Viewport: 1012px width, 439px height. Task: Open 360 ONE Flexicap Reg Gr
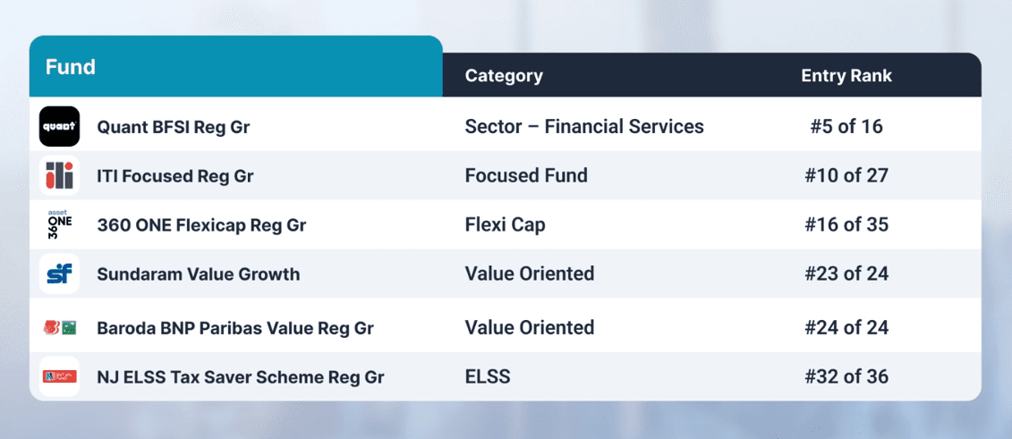(201, 225)
